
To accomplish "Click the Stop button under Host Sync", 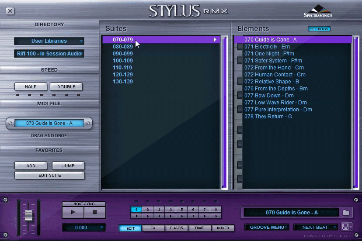I will coord(95,212).
